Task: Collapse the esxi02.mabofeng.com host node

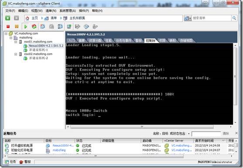Action: 16,54
